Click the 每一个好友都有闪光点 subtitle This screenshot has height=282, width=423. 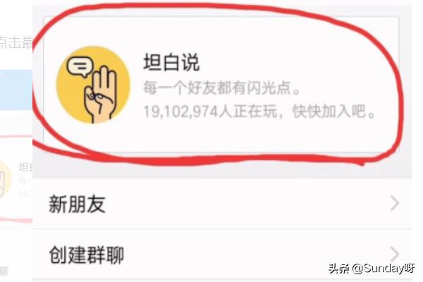click(221, 87)
